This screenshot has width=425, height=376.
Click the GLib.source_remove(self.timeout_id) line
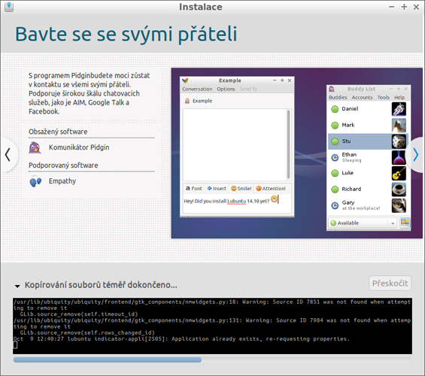(79, 314)
